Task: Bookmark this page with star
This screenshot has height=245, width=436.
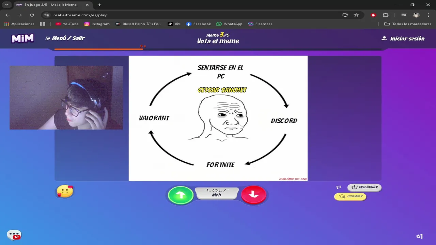Action: click(x=356, y=15)
